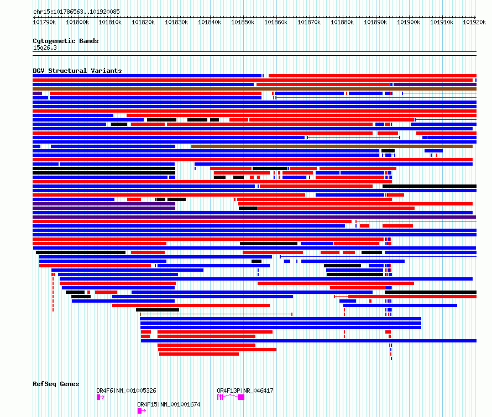Click the OR4F15 gene glyph
492x417 pixels.
click(142, 411)
